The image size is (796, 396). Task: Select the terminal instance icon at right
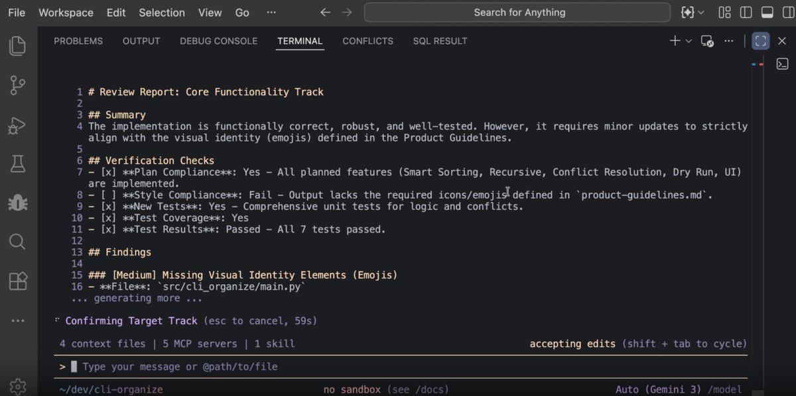click(783, 64)
